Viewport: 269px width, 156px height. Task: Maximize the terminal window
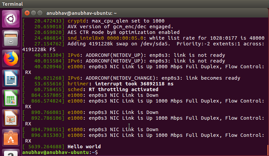(x=40, y=13)
